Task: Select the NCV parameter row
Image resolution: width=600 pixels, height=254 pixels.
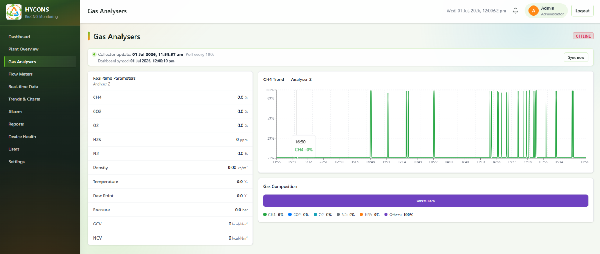Action: pyautogui.click(x=170, y=238)
